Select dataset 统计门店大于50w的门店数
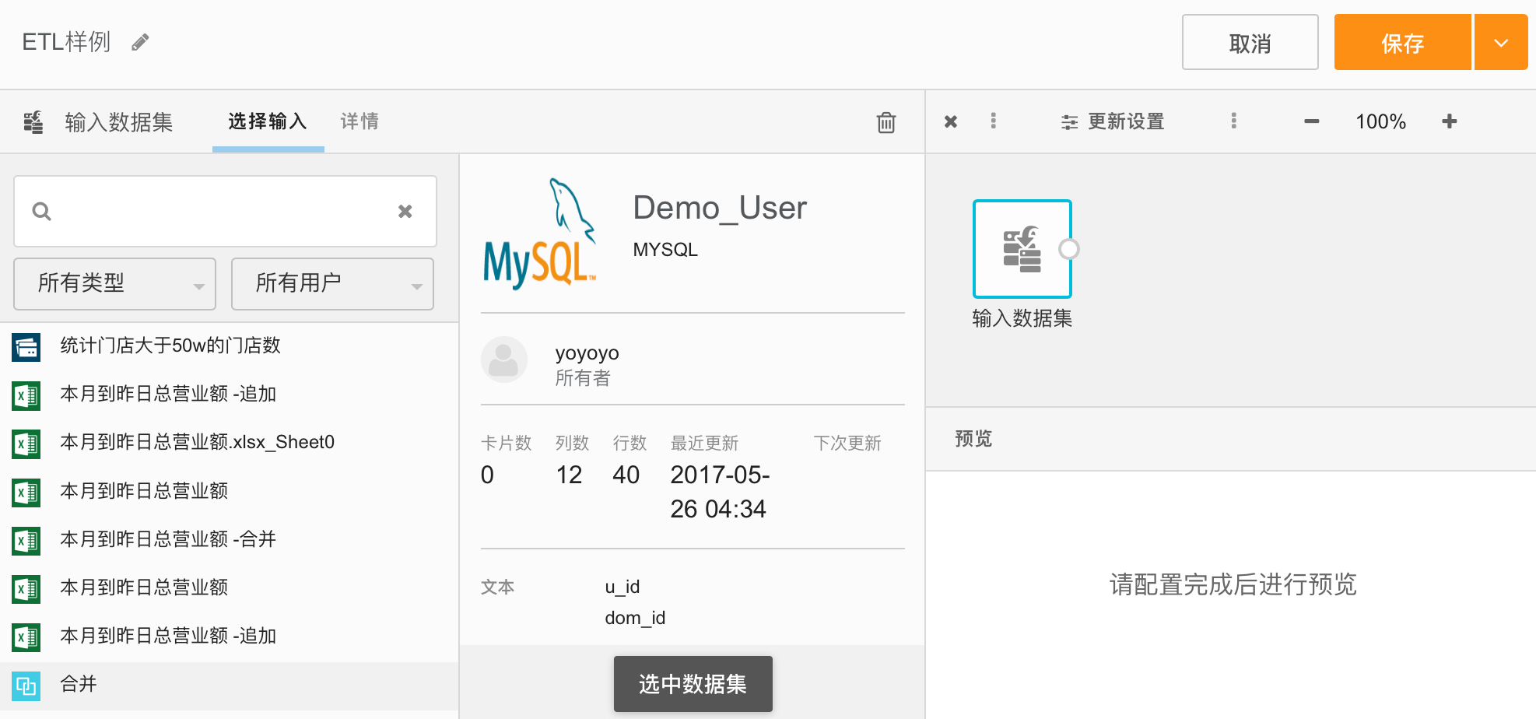This screenshot has width=1536, height=719. coord(229,346)
